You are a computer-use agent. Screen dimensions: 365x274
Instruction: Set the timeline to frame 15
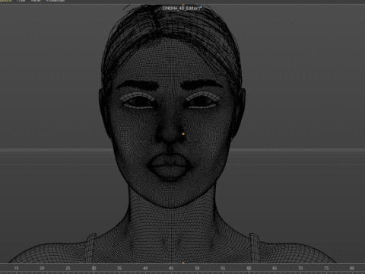[x=16, y=268]
